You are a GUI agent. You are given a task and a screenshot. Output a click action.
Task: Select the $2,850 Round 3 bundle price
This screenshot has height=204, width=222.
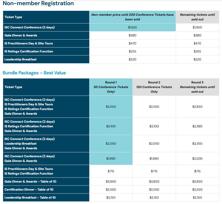[x=197, y=107]
